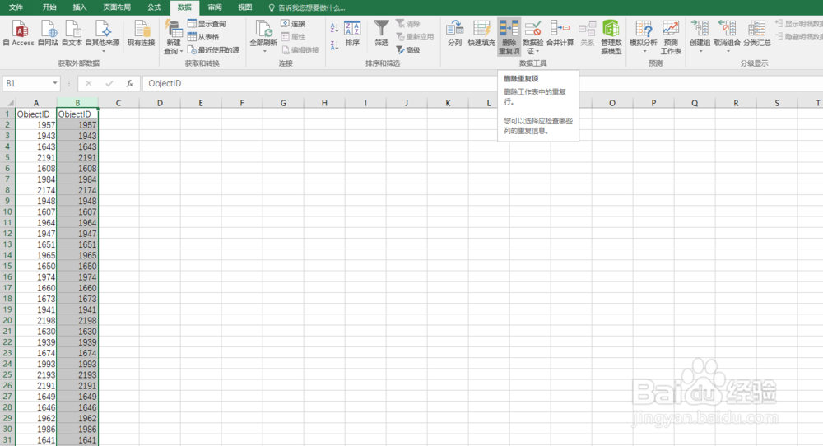Image resolution: width=823 pixels, height=446 pixels.
Task: Switch to Review (审阅) tab
Action: click(x=215, y=7)
